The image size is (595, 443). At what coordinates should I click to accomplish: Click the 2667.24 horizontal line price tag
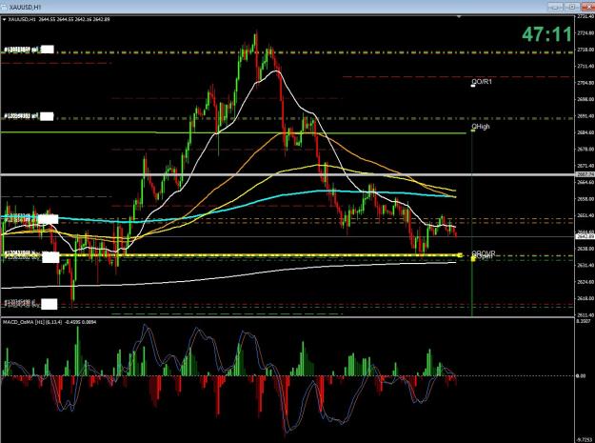[585, 174]
